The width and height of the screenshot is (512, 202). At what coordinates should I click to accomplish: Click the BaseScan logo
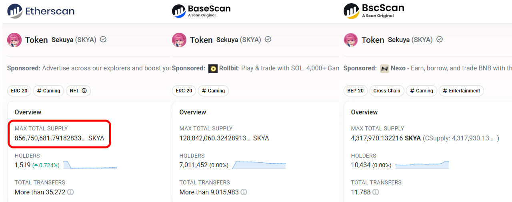(201, 11)
